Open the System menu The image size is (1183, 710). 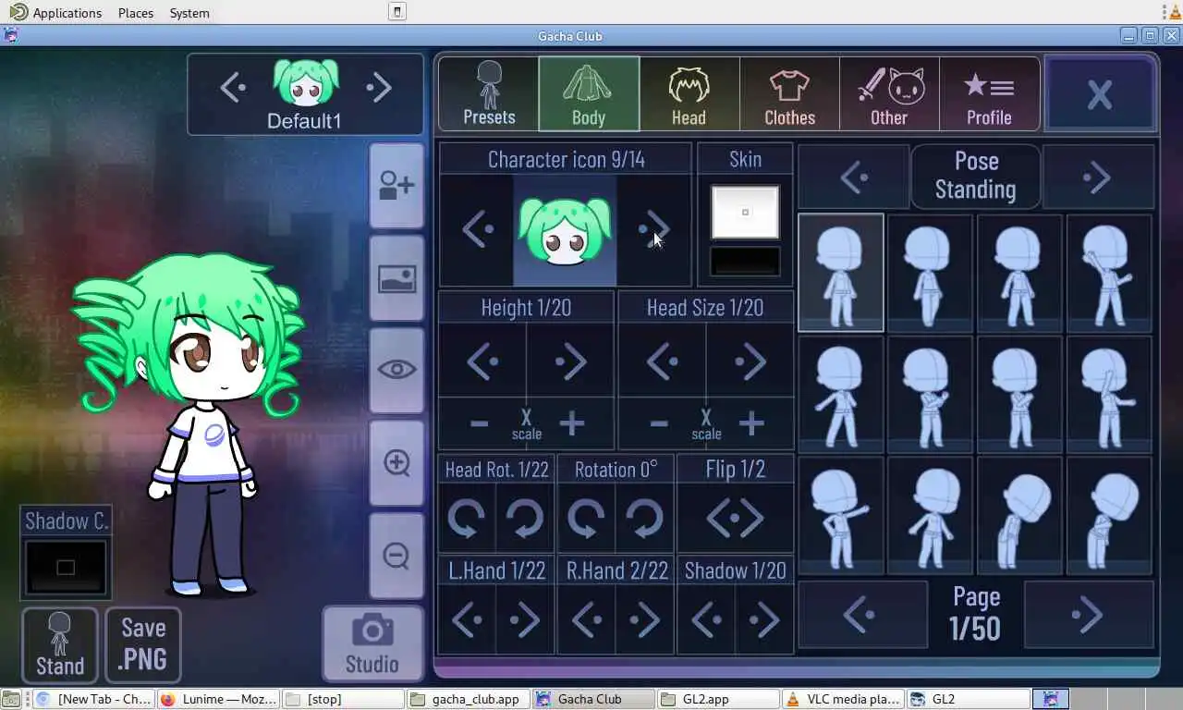(x=189, y=13)
